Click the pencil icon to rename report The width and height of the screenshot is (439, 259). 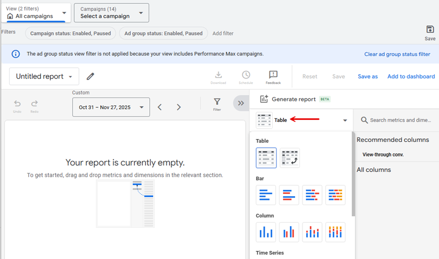[90, 77]
